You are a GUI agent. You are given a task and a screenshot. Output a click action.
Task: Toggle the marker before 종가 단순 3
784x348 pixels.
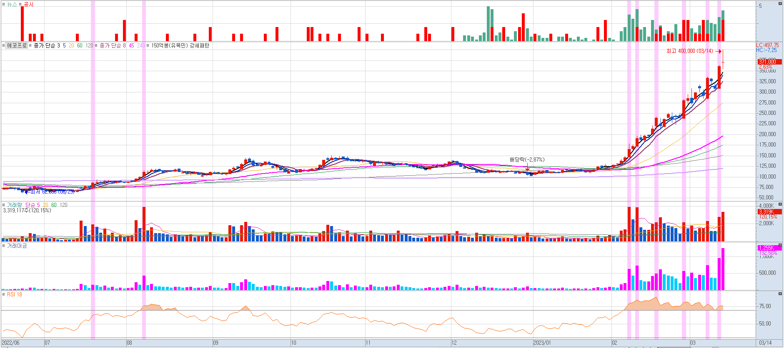30,45
